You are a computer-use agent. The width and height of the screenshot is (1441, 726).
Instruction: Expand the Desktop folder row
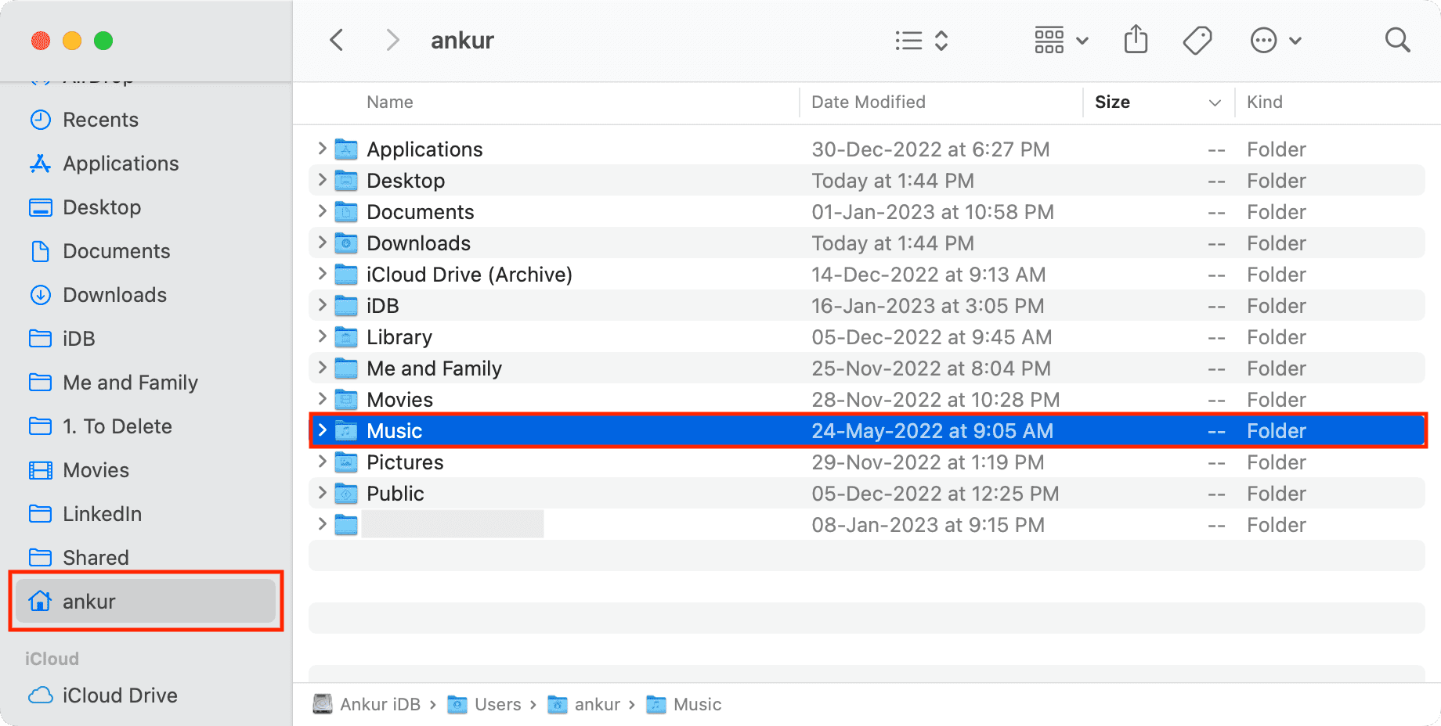322,180
